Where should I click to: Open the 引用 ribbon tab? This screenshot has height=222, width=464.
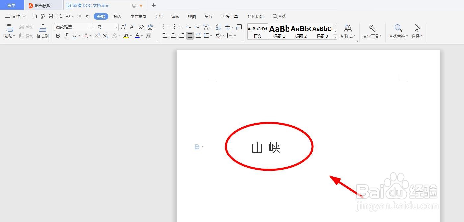click(158, 16)
